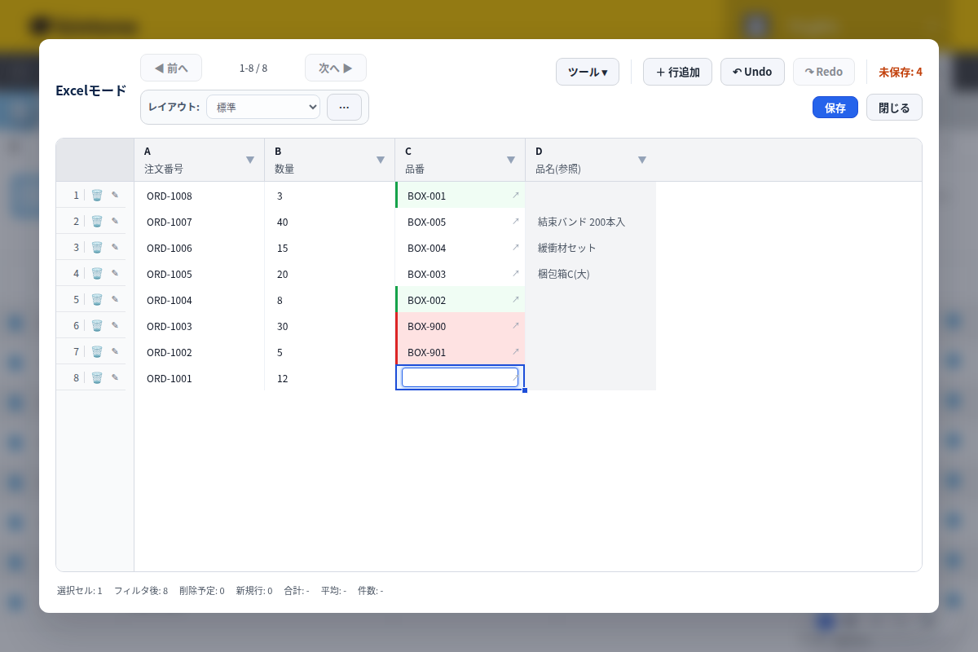Add a new row with 行追加
978x652 pixels.
pyautogui.click(x=677, y=72)
